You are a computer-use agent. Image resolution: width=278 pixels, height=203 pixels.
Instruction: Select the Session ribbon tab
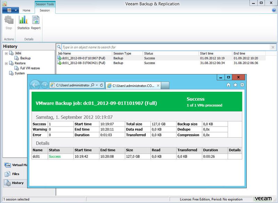pos(45,10)
